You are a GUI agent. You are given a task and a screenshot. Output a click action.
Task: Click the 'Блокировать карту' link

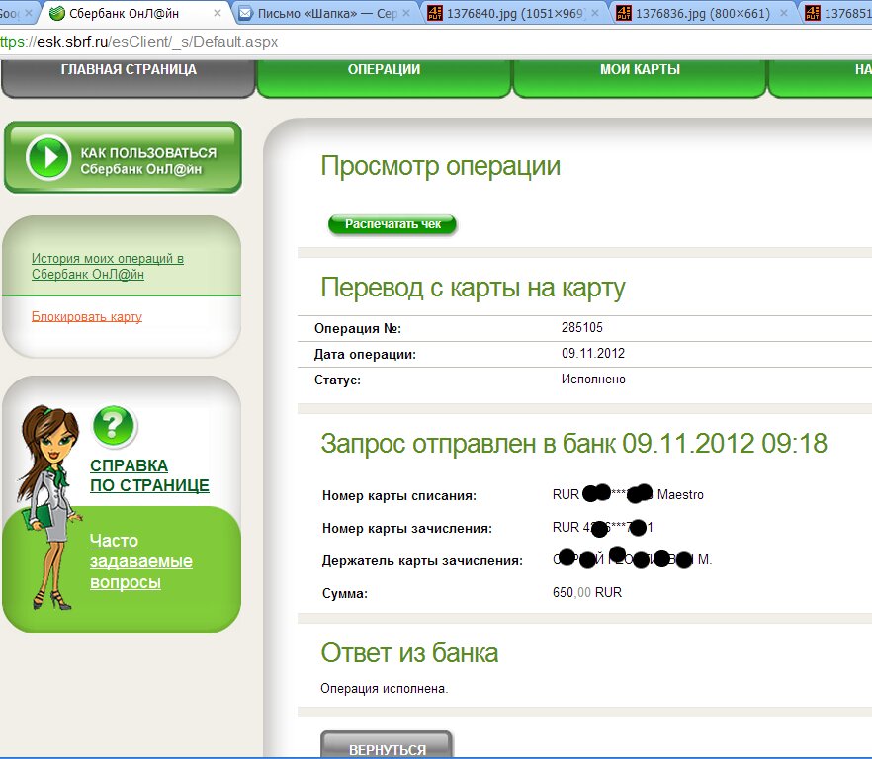point(87,316)
